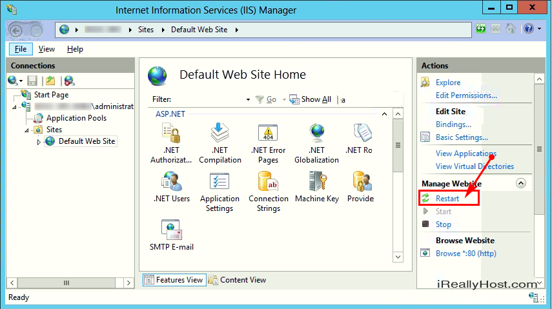Collapse the Manage Website section

520,183
